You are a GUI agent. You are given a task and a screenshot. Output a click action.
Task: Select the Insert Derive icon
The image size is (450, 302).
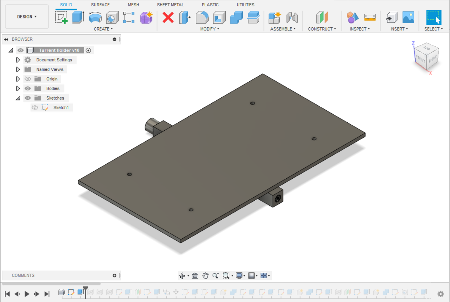tap(392, 17)
